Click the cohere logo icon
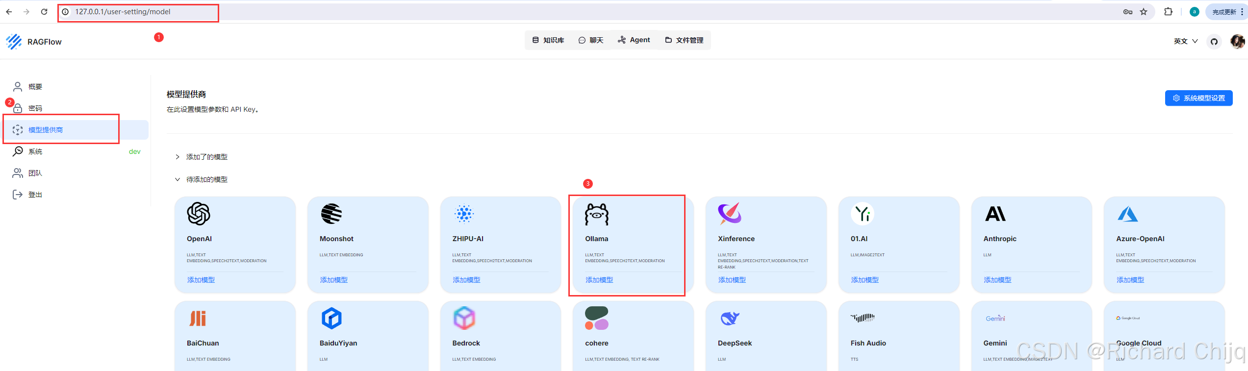The image size is (1248, 371). [x=597, y=318]
